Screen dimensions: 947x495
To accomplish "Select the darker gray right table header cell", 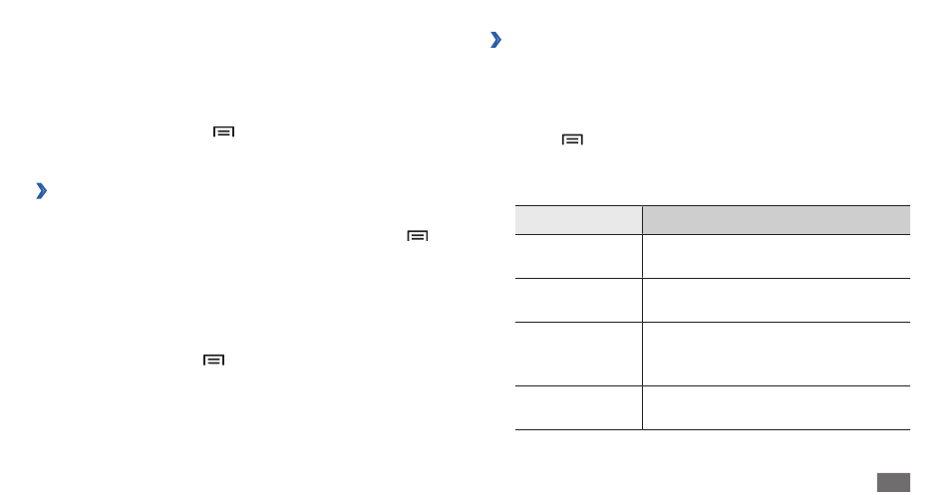I will (777, 220).
